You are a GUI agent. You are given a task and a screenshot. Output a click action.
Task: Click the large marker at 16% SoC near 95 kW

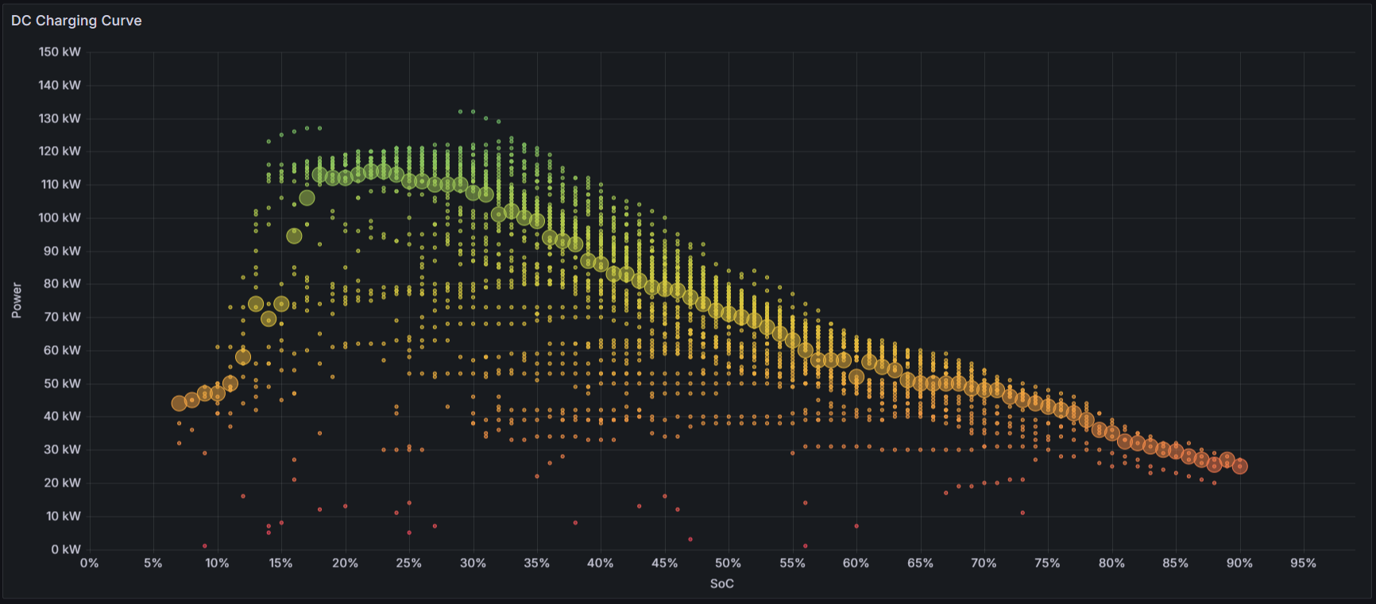pos(294,236)
